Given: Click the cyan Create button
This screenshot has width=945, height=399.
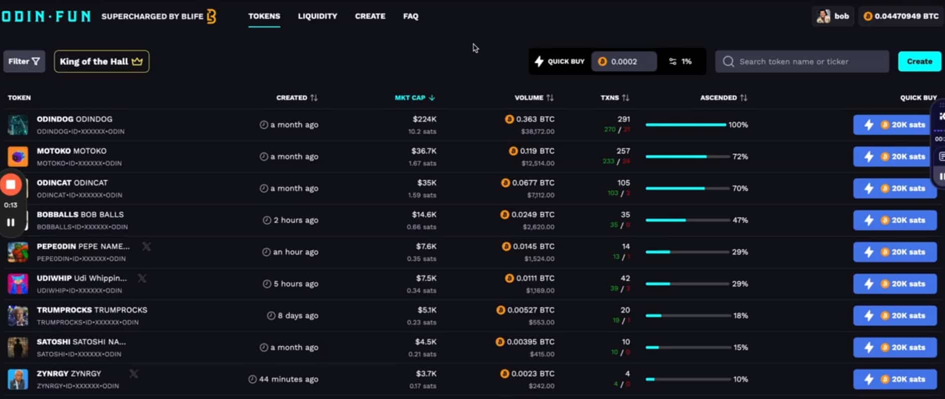Looking at the screenshot, I should click(x=919, y=61).
